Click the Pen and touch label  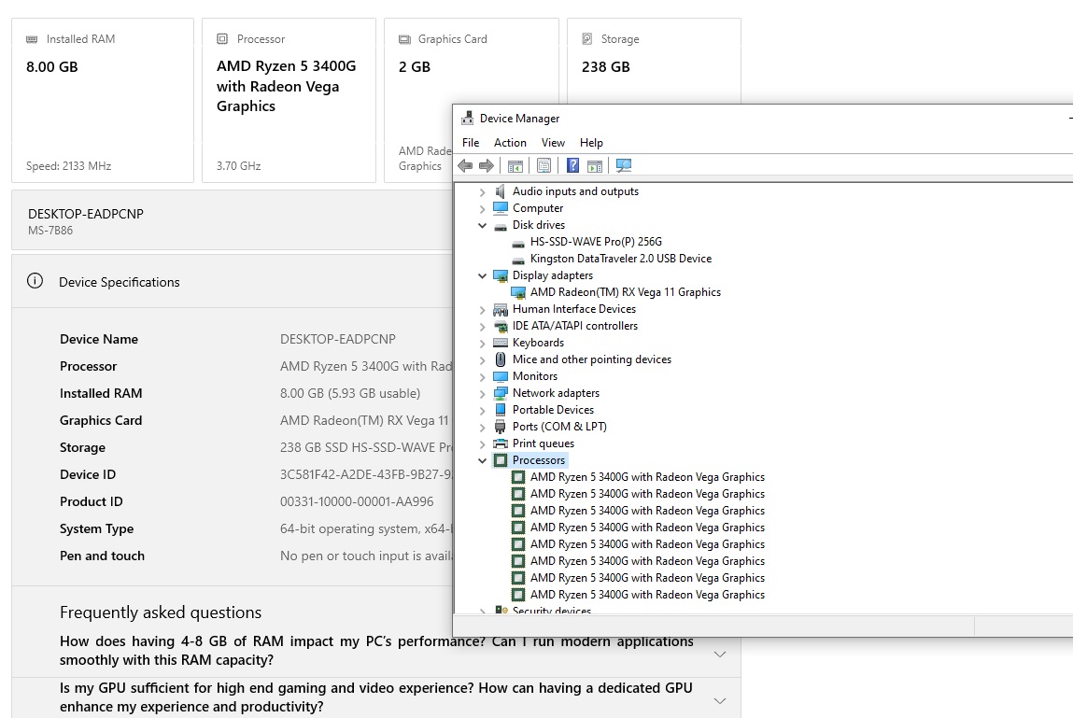pyautogui.click(x=102, y=556)
